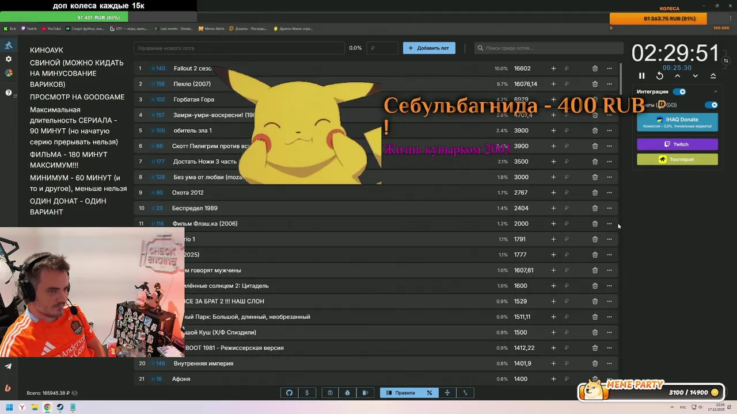Screen dimensions: 737x414
Task: Open the Meme Alerts bookmark
Action: tap(211, 28)
